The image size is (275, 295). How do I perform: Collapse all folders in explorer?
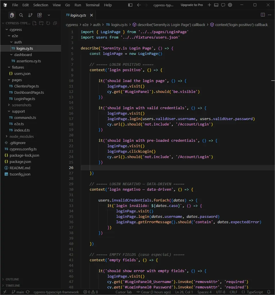coord(55,23)
